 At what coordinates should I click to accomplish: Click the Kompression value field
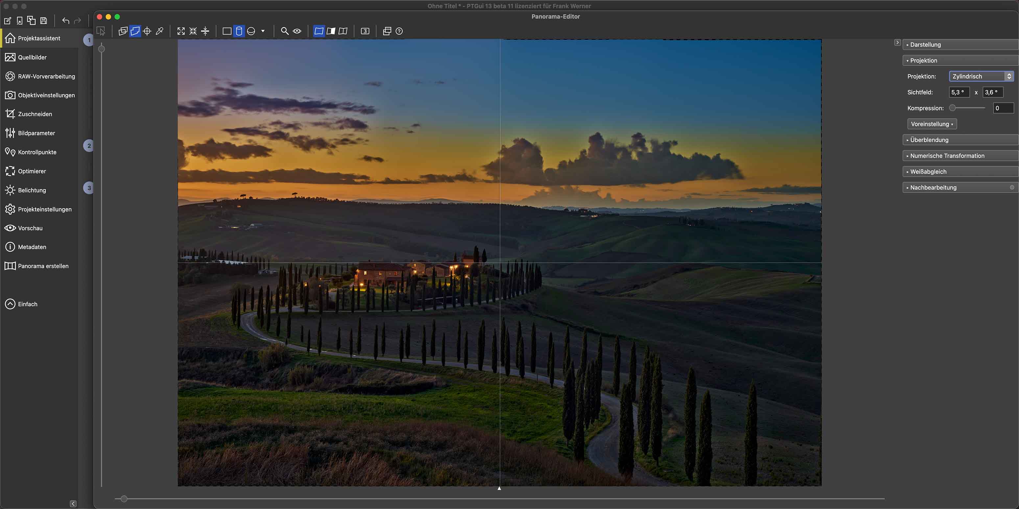coord(1004,108)
